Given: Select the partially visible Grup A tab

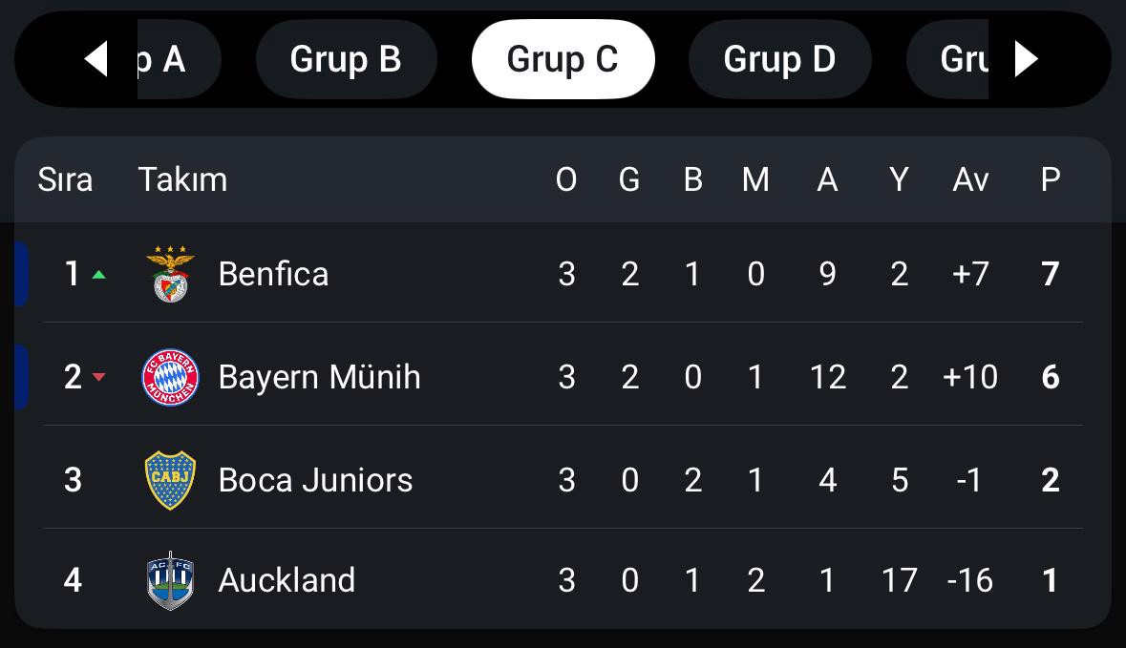Looking at the screenshot, I should click(179, 59).
